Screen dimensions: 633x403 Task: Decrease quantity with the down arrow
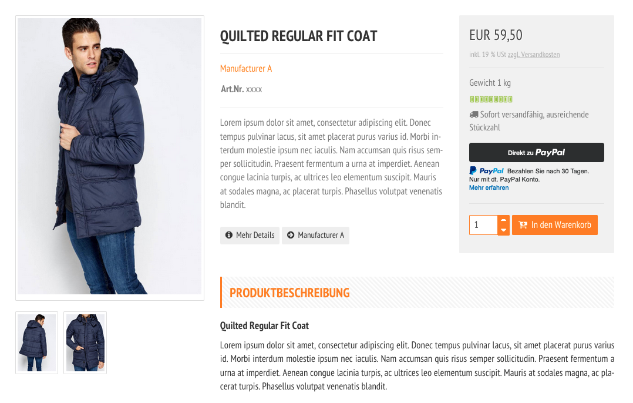point(503,230)
